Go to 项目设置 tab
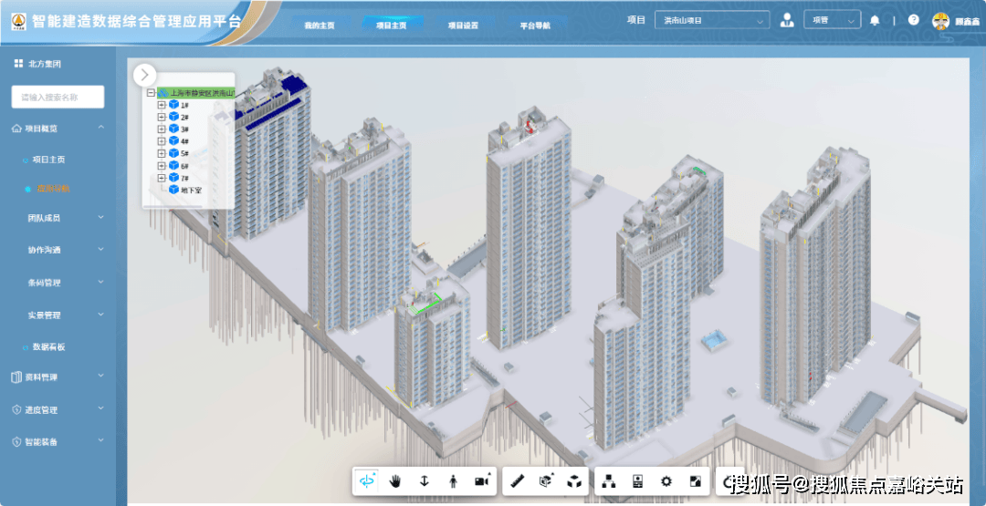Screen dimensions: 986x506 (463, 25)
